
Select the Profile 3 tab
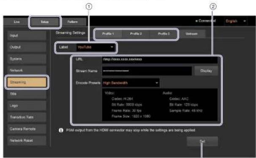tap(164, 34)
